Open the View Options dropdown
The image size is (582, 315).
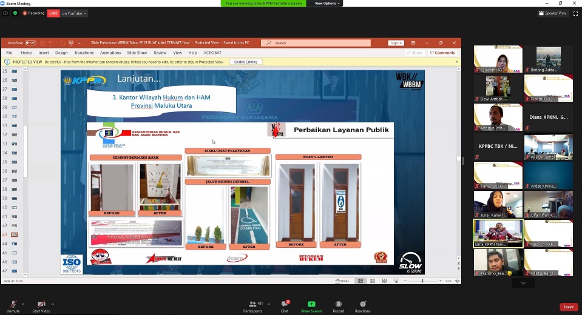coord(326,3)
